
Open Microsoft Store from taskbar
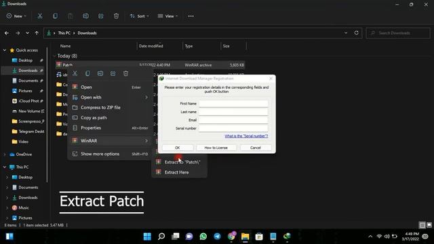[x=259, y=237]
